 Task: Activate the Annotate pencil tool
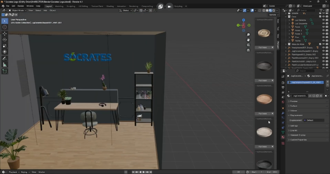click(5, 59)
